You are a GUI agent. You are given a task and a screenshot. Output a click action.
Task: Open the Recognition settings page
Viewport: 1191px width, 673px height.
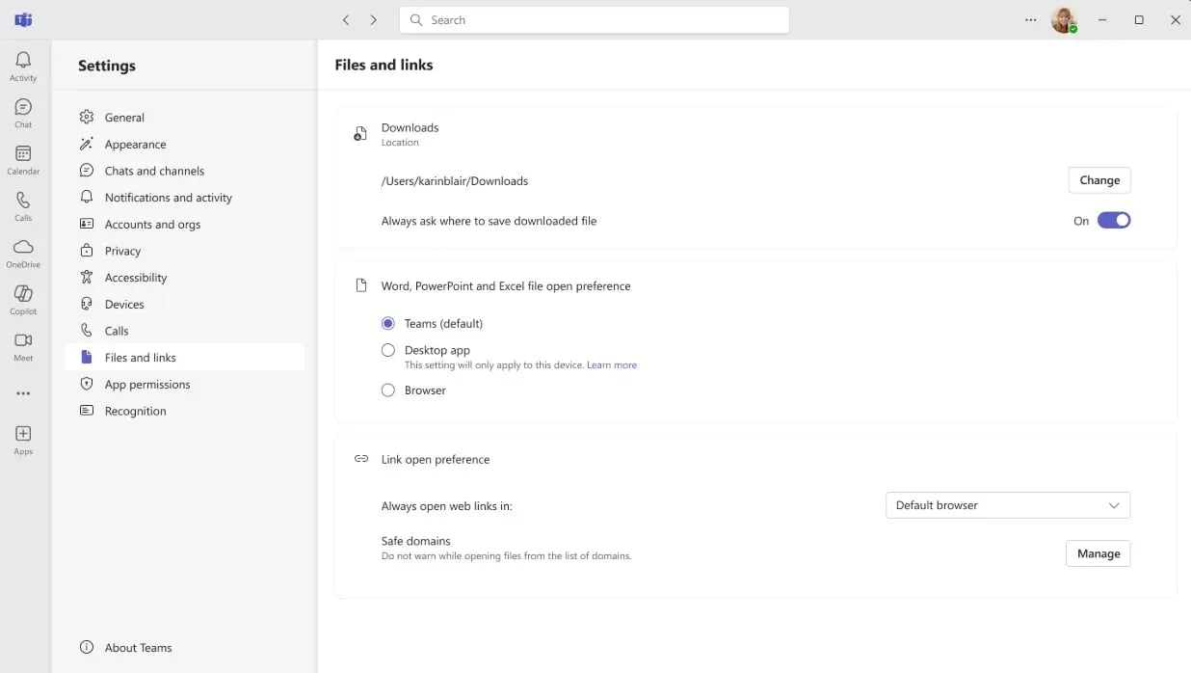tap(185, 411)
